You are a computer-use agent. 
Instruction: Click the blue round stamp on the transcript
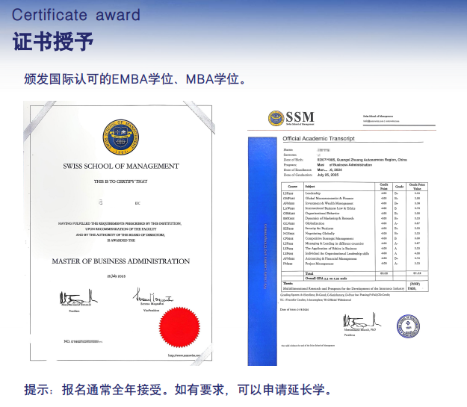(408, 326)
